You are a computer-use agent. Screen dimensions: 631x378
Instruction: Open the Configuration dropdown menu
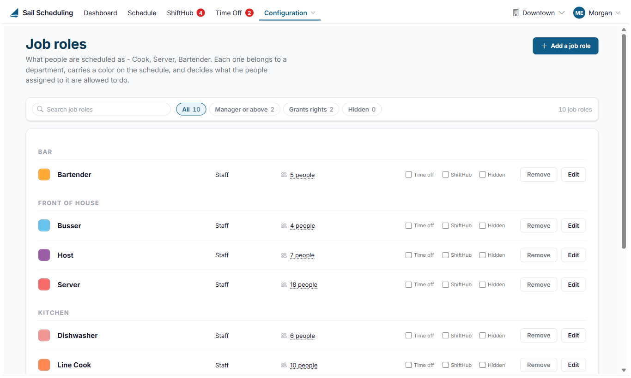[x=290, y=13]
